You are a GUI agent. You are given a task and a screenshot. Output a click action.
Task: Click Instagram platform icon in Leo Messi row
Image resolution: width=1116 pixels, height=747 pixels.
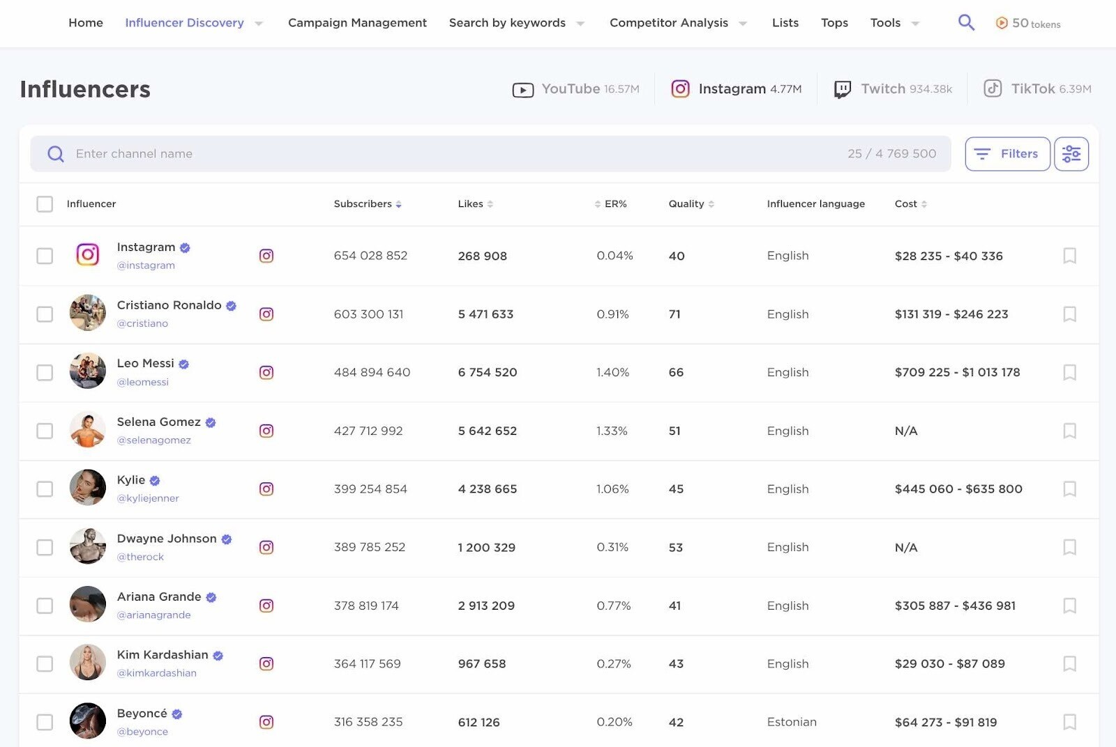[x=266, y=372]
